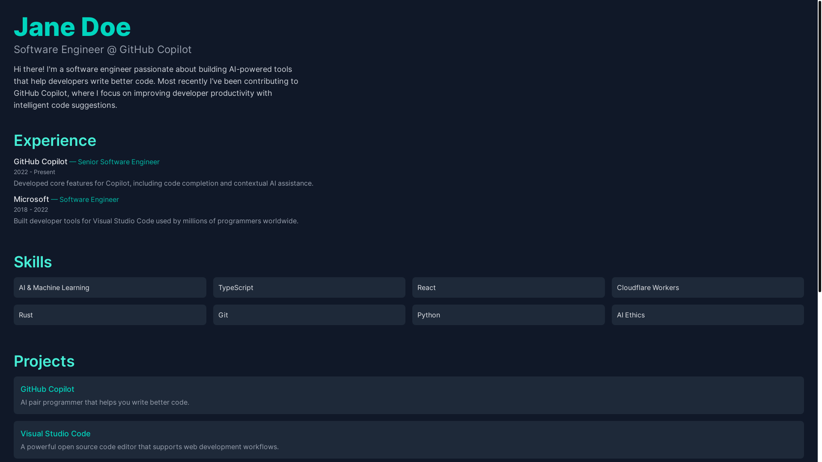The image size is (822, 462).
Task: Select the Rust skill tile
Action: (x=110, y=315)
